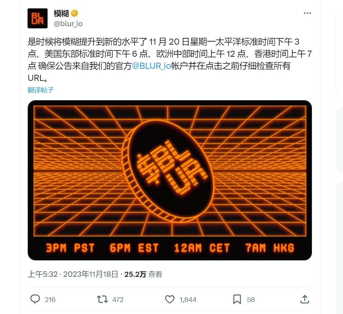Click the reply comment icon
This screenshot has width=343, height=314.
coord(35,299)
